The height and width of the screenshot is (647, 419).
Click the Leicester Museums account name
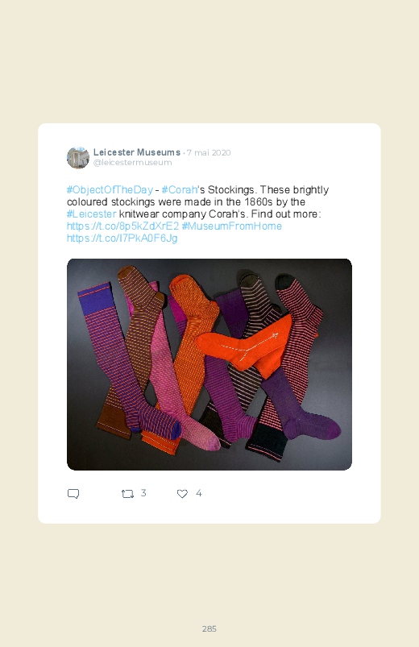pyautogui.click(x=137, y=152)
